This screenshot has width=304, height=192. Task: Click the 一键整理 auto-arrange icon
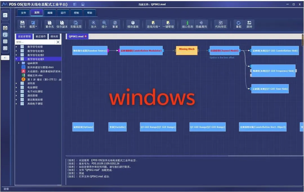168,24
